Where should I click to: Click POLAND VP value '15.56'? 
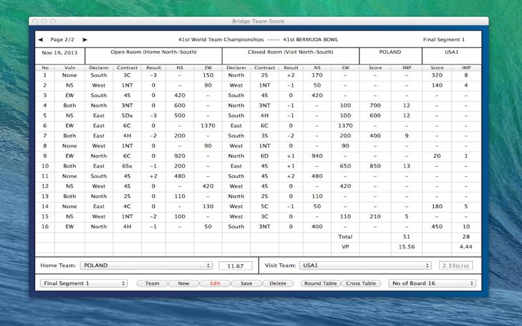tap(407, 247)
